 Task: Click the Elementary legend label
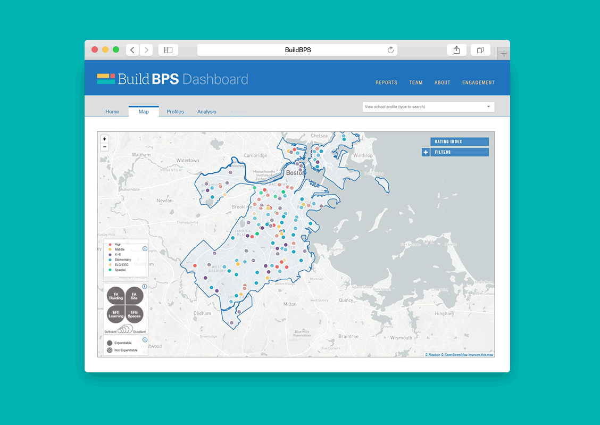coord(122,260)
